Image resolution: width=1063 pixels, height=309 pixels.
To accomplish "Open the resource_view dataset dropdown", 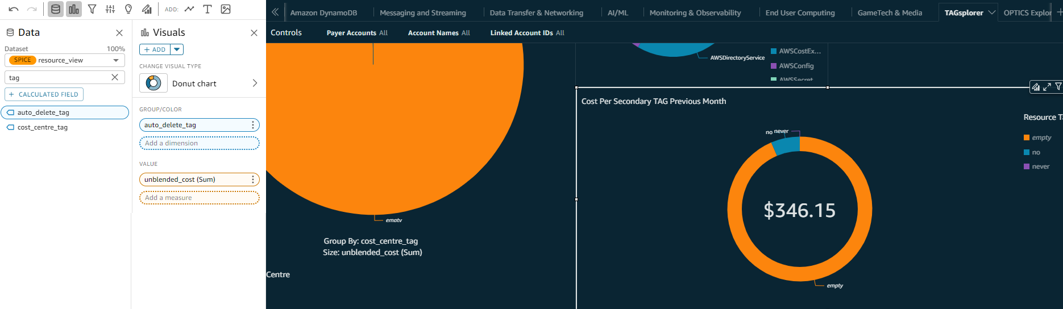I will tap(116, 60).
